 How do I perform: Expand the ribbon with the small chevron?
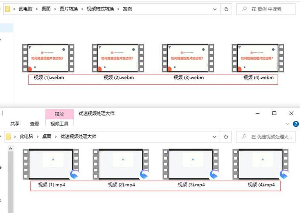click(288, 124)
